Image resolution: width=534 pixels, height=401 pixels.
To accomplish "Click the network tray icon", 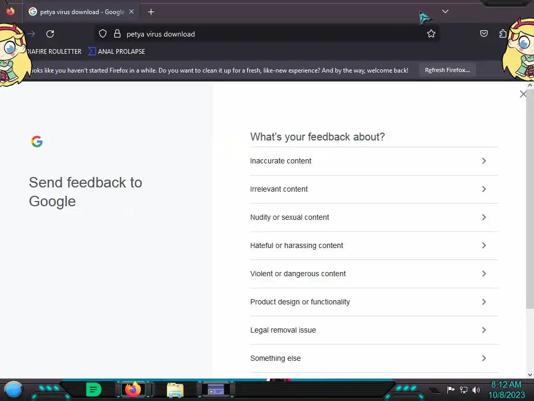I will pos(464,390).
